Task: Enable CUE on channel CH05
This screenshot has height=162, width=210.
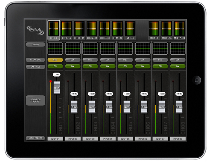Action: pos(125,60)
